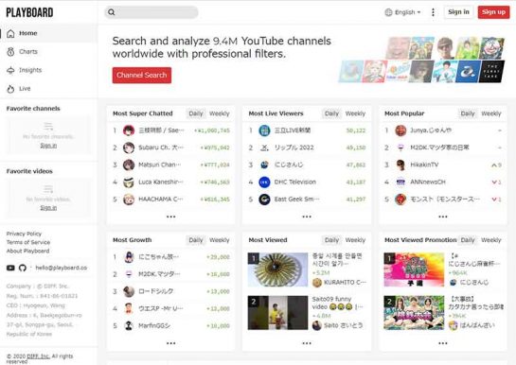Open the Privacy Policy link
The image size is (516, 365).
point(24,234)
